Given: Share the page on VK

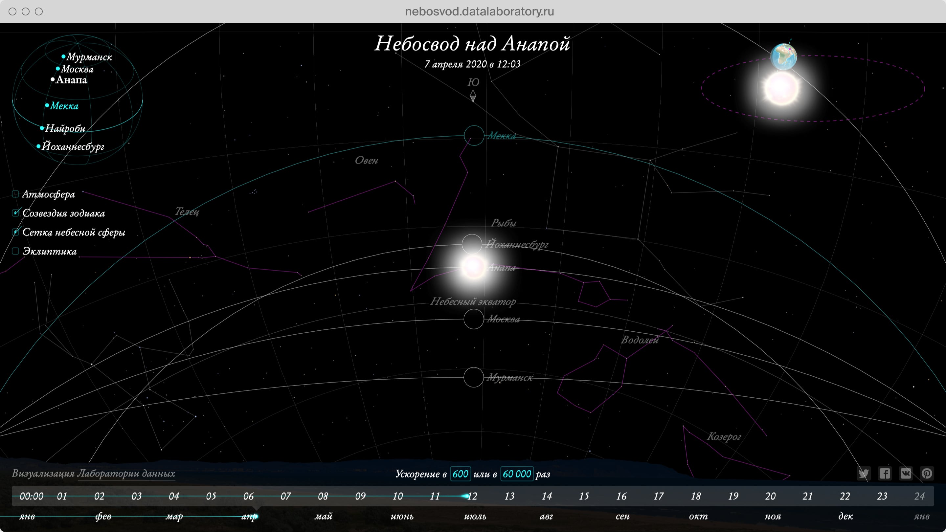Looking at the screenshot, I should 906,473.
